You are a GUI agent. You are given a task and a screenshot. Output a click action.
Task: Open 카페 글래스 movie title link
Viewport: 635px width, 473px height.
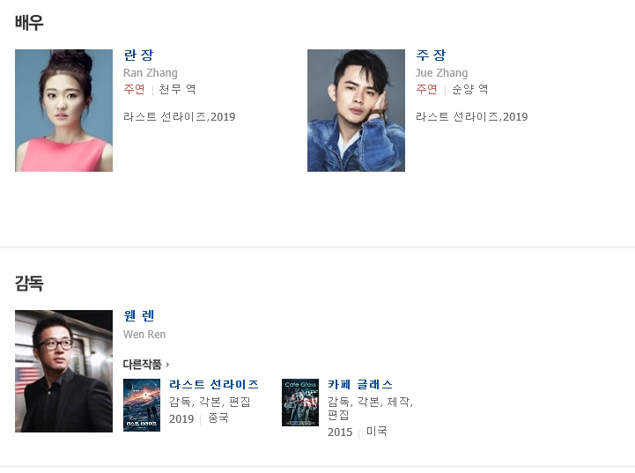(360, 384)
